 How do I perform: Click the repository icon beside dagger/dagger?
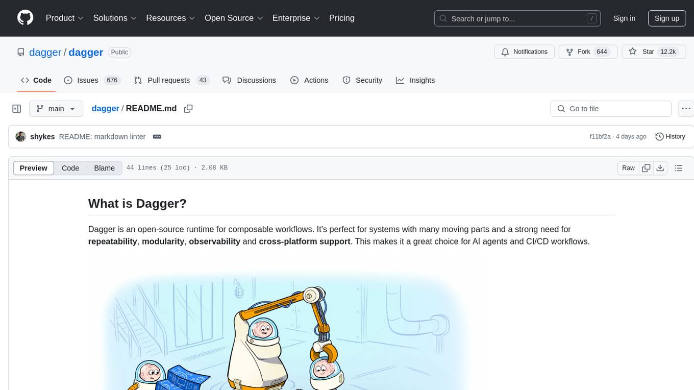(21, 52)
